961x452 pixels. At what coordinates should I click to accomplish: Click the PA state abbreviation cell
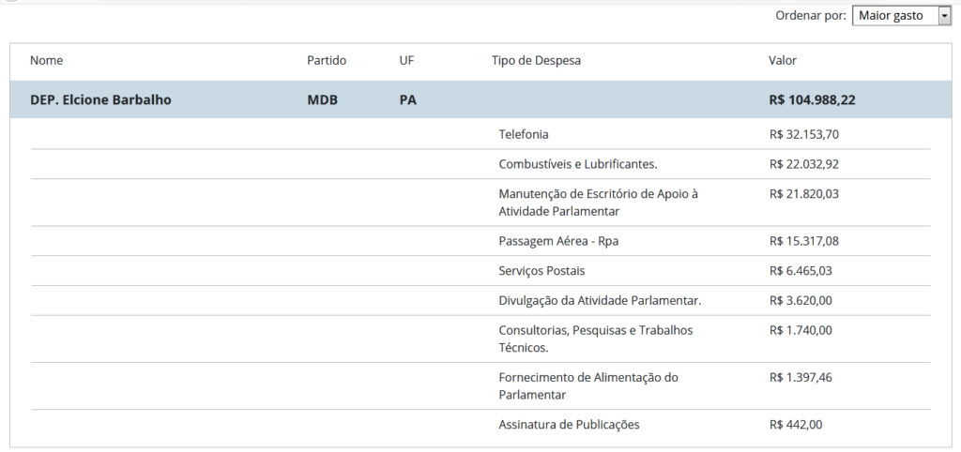pyautogui.click(x=407, y=99)
